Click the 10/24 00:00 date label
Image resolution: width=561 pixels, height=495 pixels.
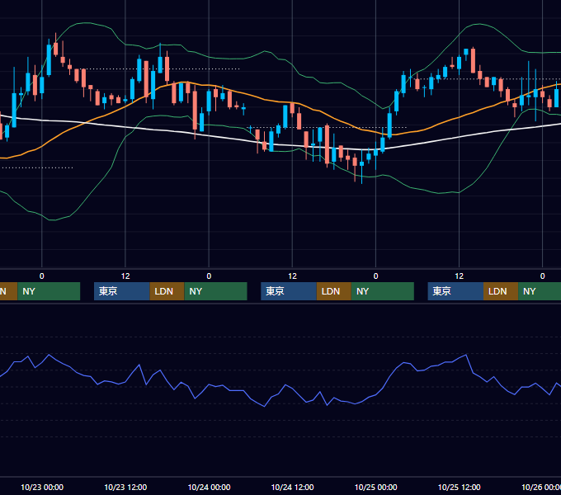[209, 487]
